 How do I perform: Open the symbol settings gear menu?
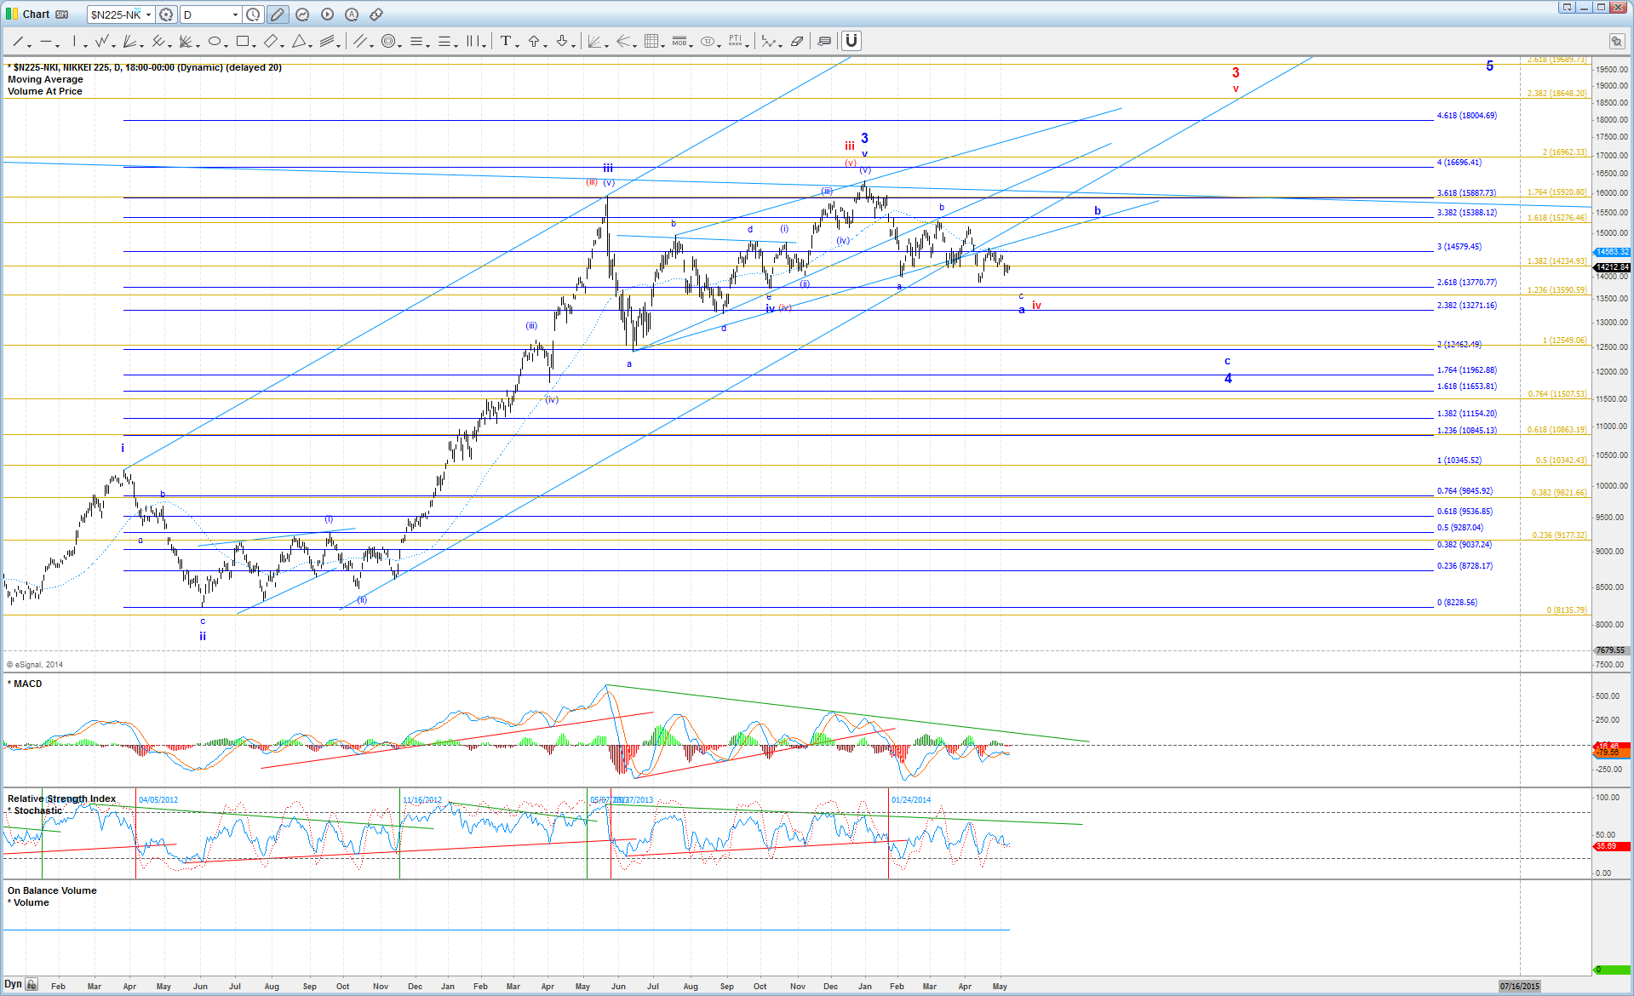pyautogui.click(x=166, y=14)
